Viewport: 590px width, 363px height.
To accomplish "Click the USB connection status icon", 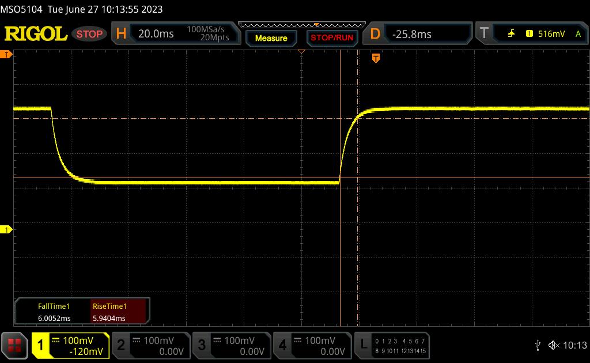I will (538, 345).
